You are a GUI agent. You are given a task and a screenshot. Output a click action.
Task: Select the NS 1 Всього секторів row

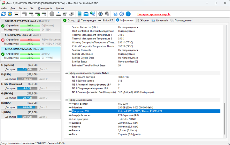146,77
